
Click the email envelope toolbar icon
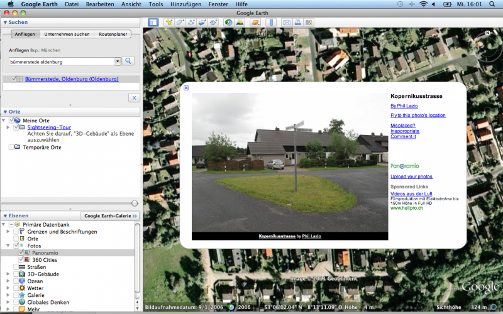click(287, 23)
